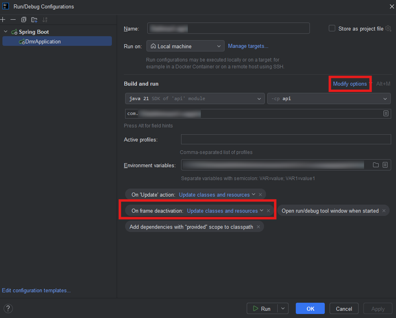The image size is (396, 318).
Task: Click the Spring Boot category icon
Action: (x=14, y=32)
